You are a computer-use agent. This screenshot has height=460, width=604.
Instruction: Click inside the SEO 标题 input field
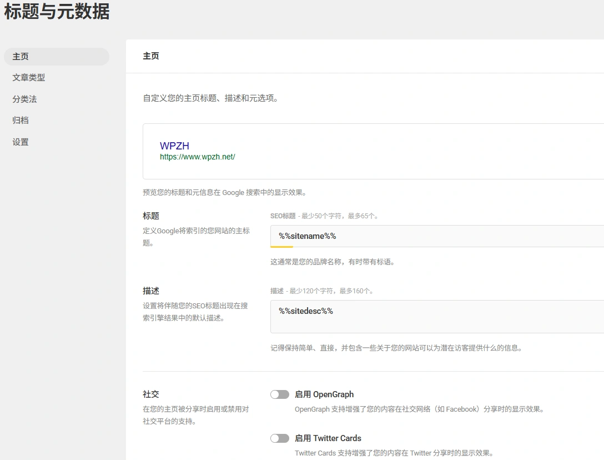(x=389, y=236)
